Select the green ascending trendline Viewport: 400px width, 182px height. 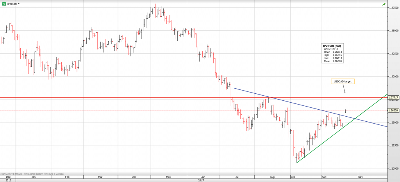pos(332,137)
